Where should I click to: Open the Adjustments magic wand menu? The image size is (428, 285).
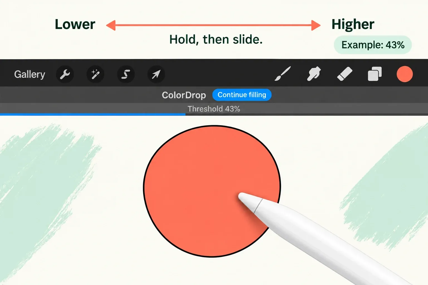coord(95,74)
